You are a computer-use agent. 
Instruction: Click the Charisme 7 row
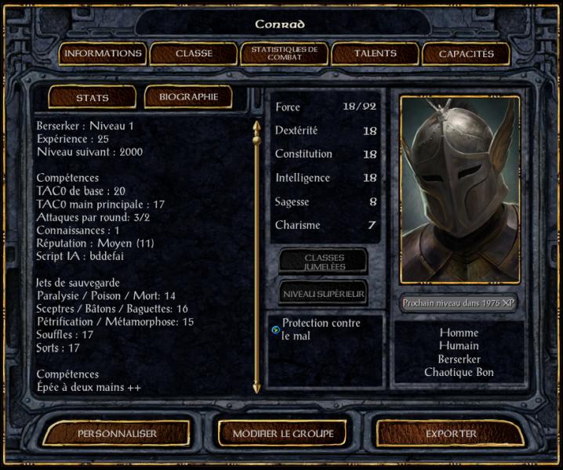[325, 225]
